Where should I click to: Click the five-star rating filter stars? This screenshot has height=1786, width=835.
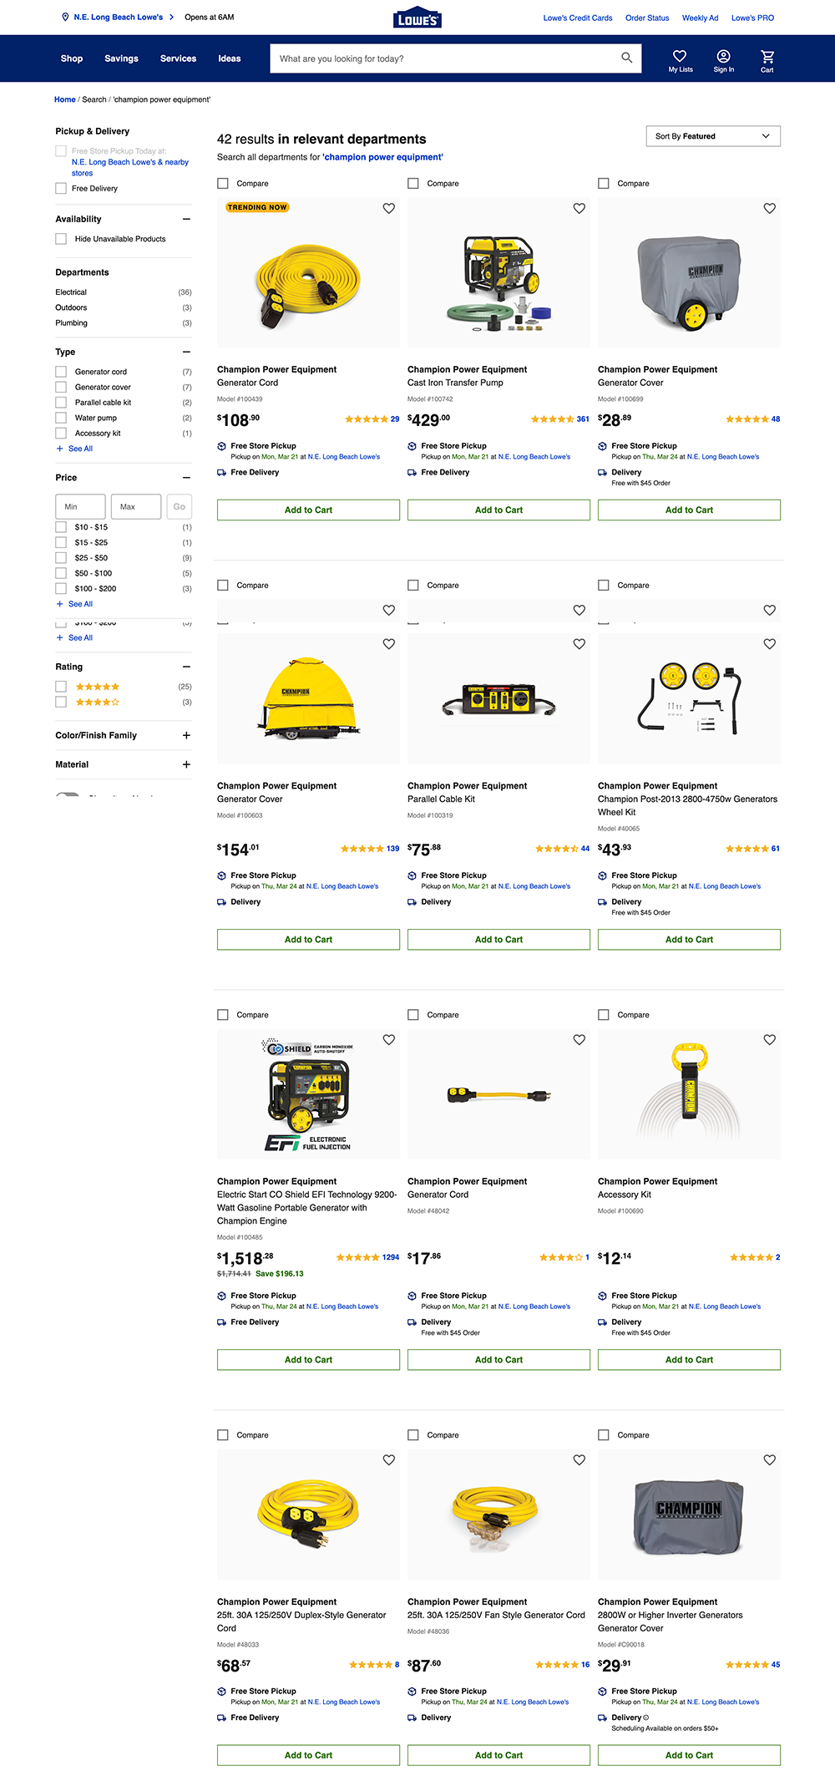pyautogui.click(x=98, y=687)
